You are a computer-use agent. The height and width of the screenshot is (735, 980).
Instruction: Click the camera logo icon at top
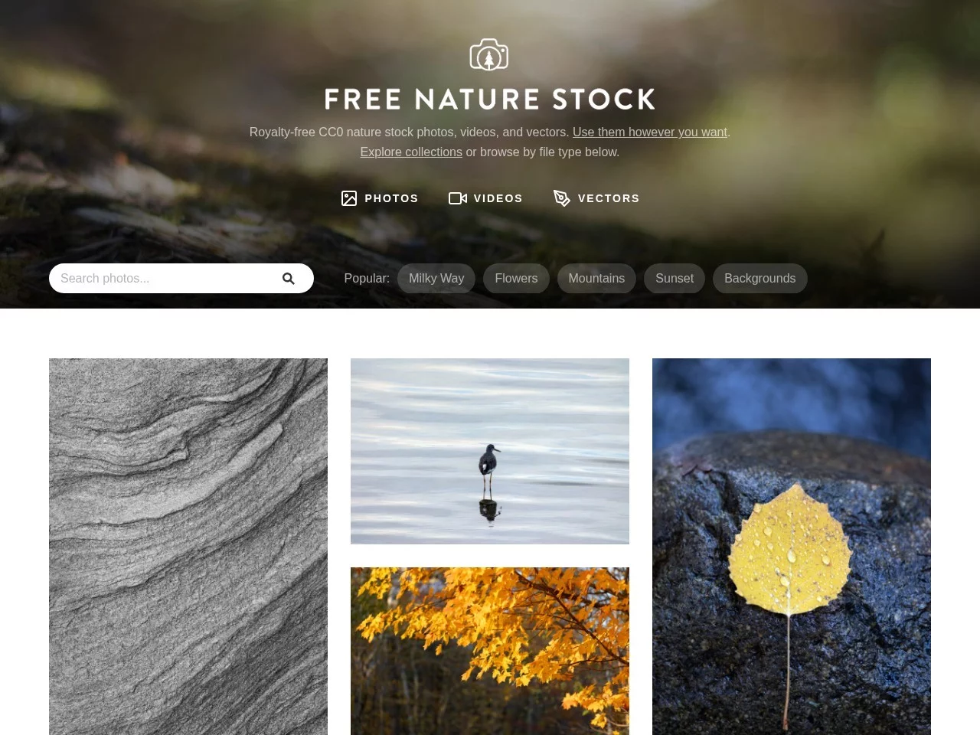tap(489, 54)
